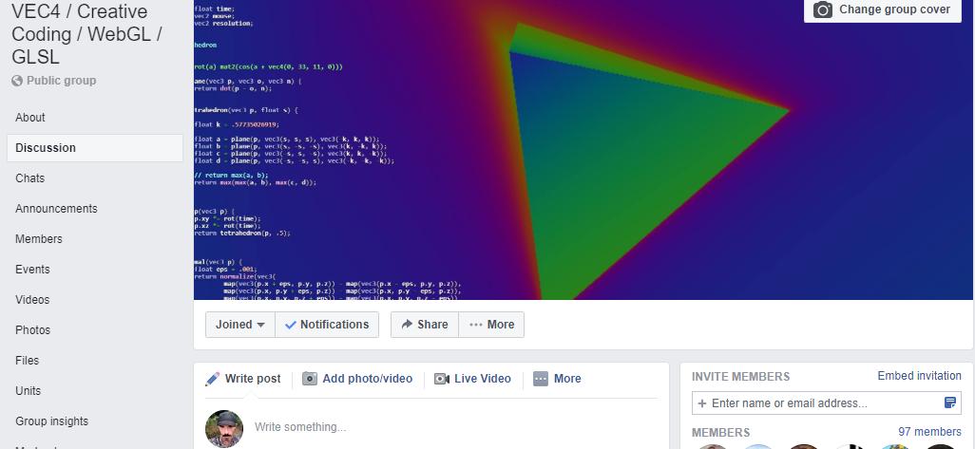975x449 pixels.
Task: Click the MEMBERS heading
Action: [720, 432]
